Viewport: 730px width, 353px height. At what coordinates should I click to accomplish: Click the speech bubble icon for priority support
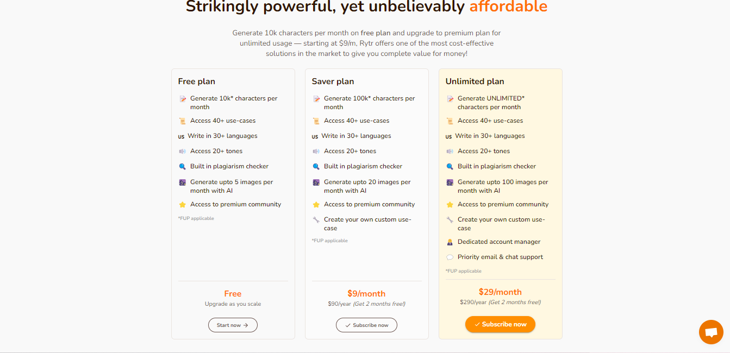(x=450, y=257)
